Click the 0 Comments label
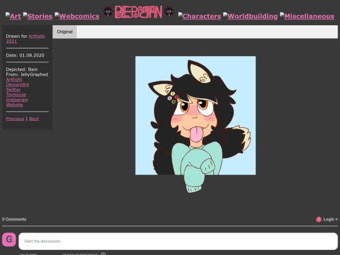340x255 pixels. point(14,219)
